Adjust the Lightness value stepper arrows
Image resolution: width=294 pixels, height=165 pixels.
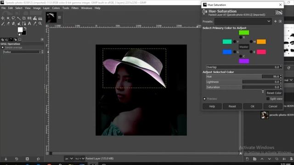coord(281,82)
